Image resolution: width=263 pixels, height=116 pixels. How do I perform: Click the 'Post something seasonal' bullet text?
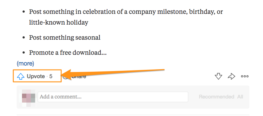[x=65, y=38]
